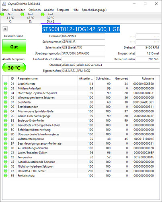Click the Rohwerte column header
The image size is (162, 202).
(142, 78)
